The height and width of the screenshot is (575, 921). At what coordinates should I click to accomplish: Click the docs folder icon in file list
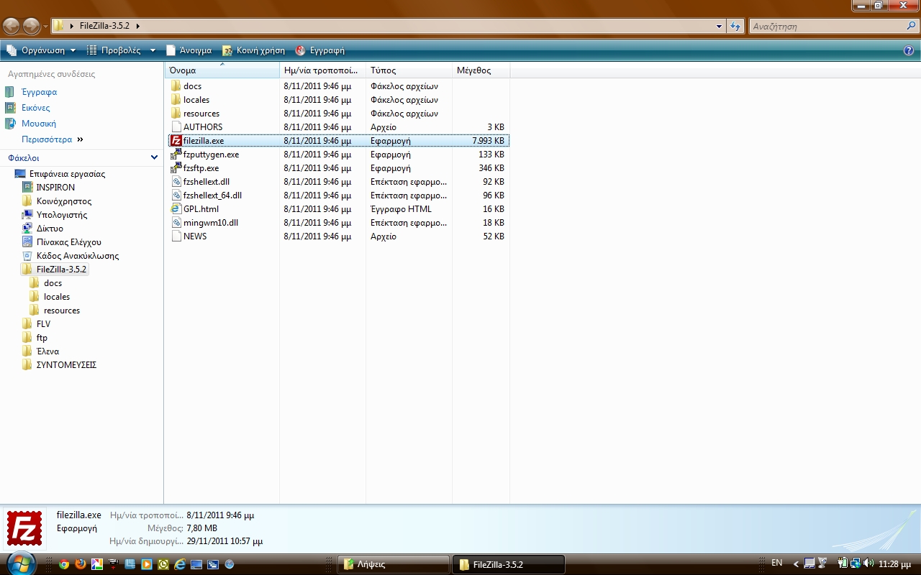(x=176, y=86)
